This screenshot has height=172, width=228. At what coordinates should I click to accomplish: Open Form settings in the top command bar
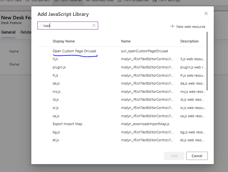[166, 1]
